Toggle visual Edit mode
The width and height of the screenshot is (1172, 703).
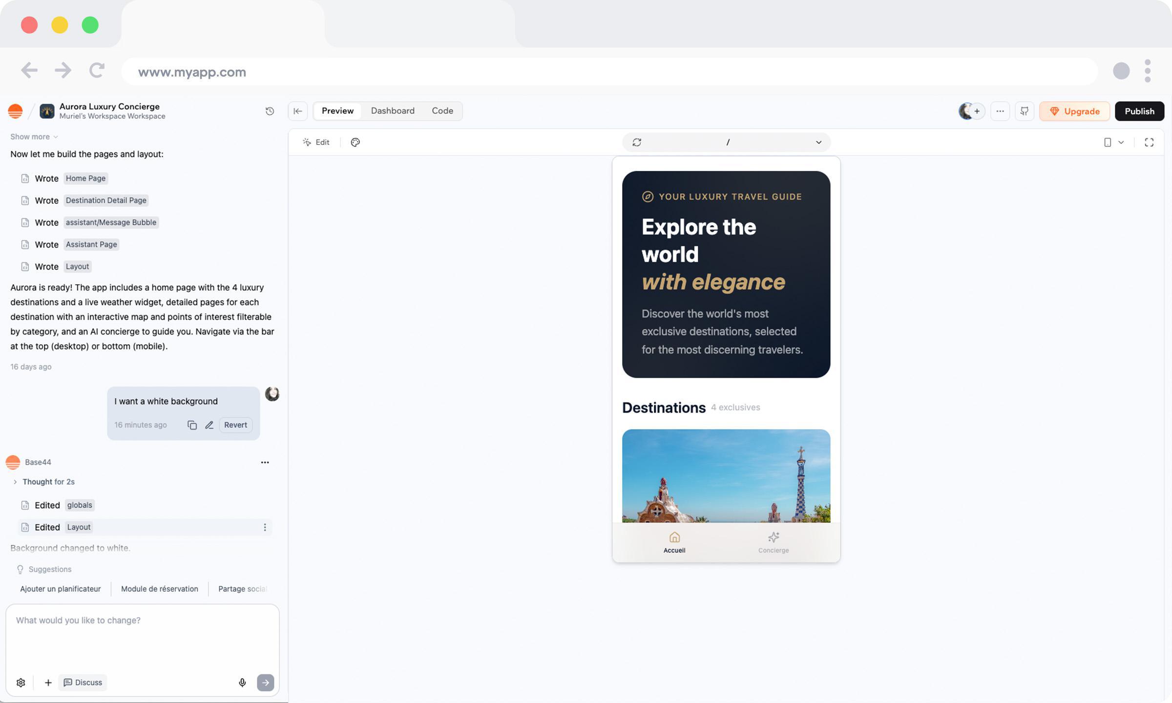(316, 142)
